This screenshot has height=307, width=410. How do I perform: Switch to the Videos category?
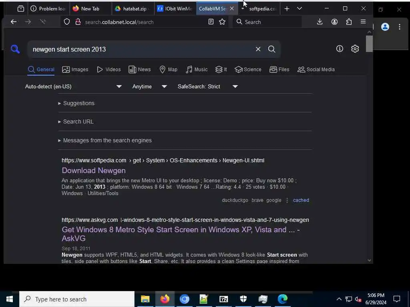click(109, 70)
